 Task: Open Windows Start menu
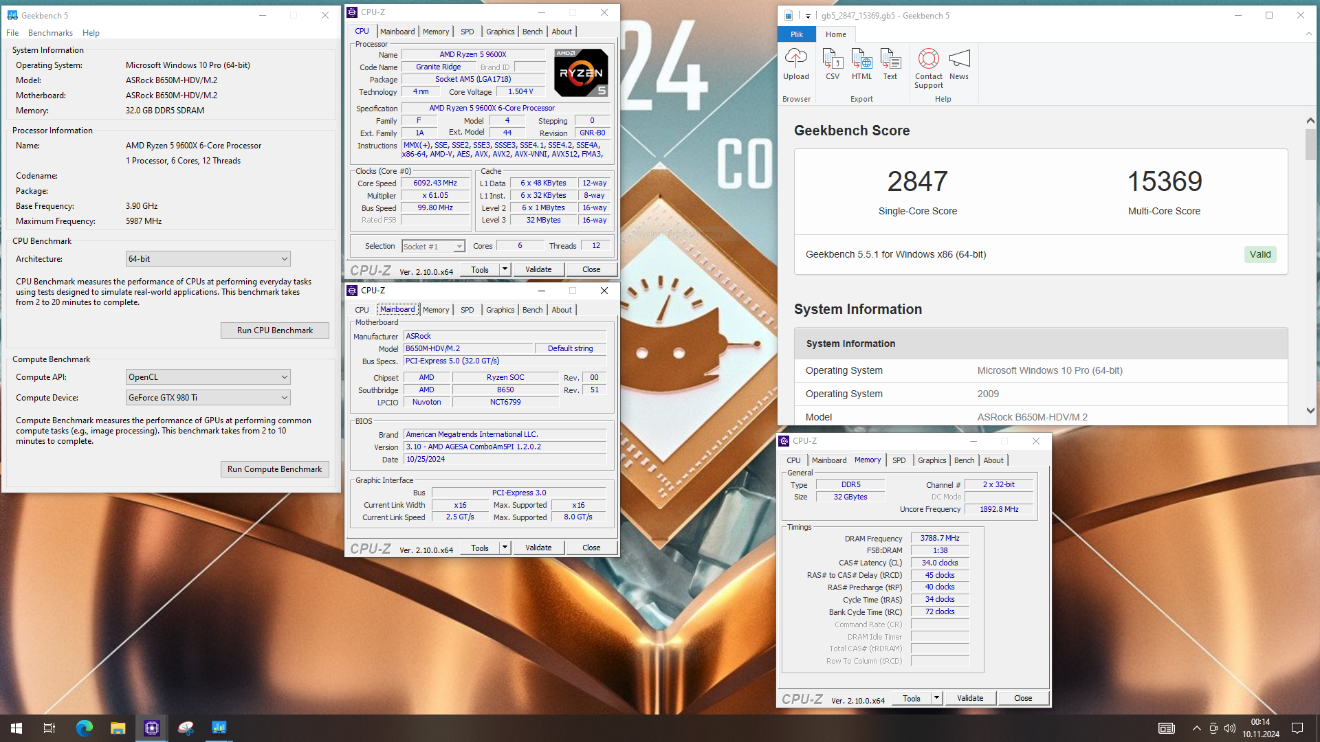click(16, 728)
